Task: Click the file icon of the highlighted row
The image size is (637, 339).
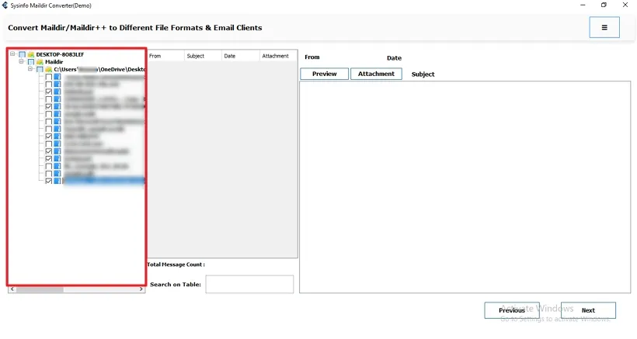Action: 57,181
